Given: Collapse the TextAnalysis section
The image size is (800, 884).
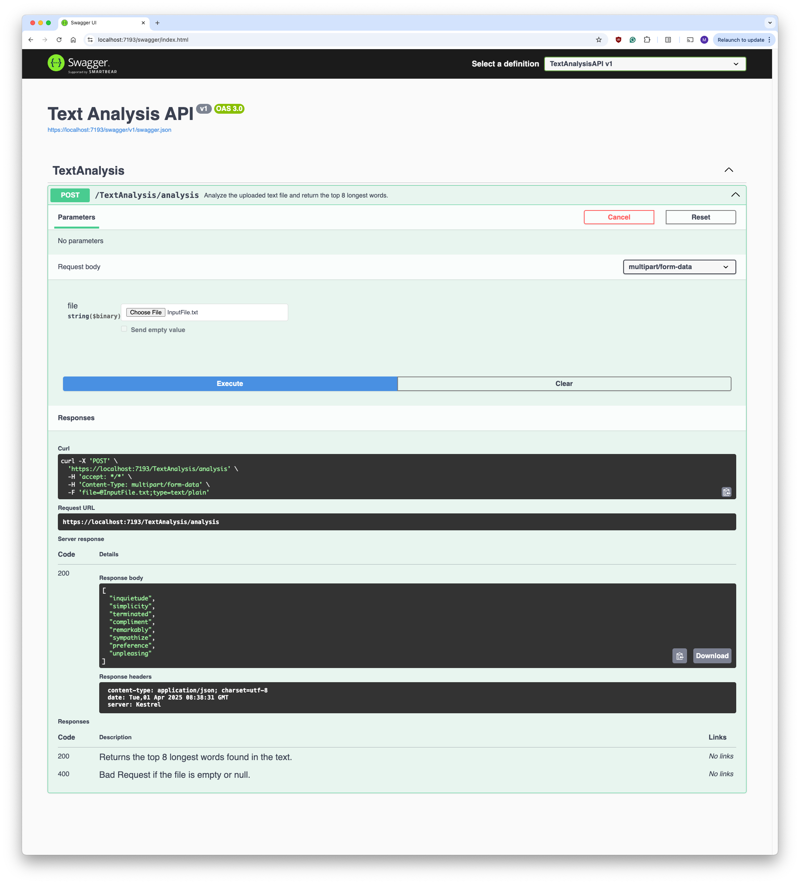Looking at the screenshot, I should (728, 170).
